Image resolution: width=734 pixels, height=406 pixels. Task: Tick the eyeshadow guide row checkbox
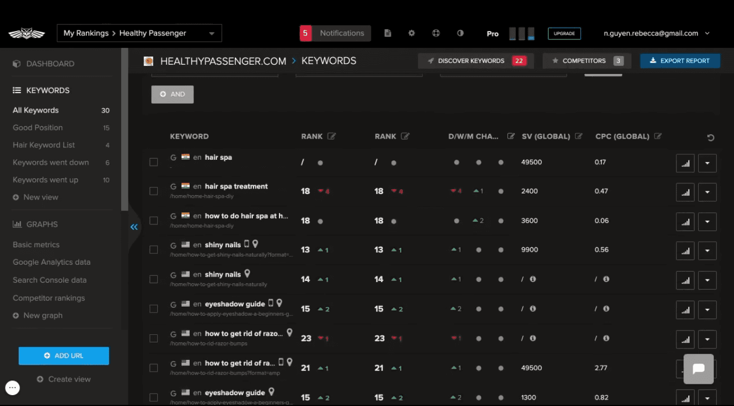tap(154, 309)
